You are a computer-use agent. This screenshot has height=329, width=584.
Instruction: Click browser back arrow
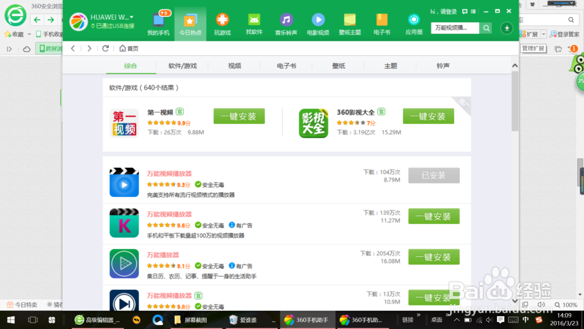pos(37,20)
